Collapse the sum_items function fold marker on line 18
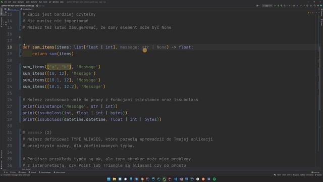 (21, 47)
